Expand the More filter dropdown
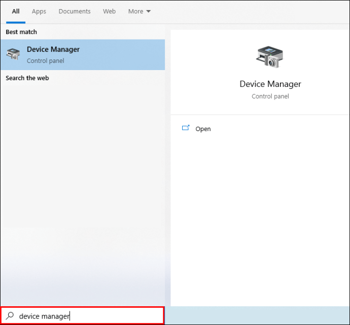This screenshot has width=350, height=325. click(139, 11)
